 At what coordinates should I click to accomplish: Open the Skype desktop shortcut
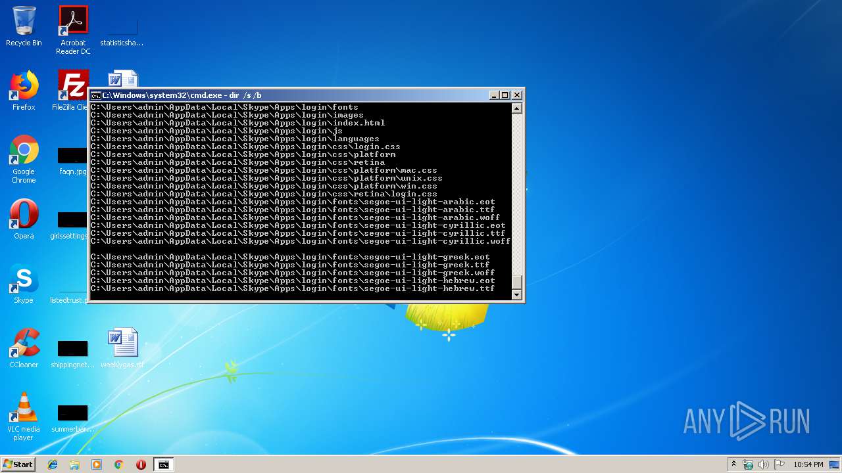(x=24, y=284)
